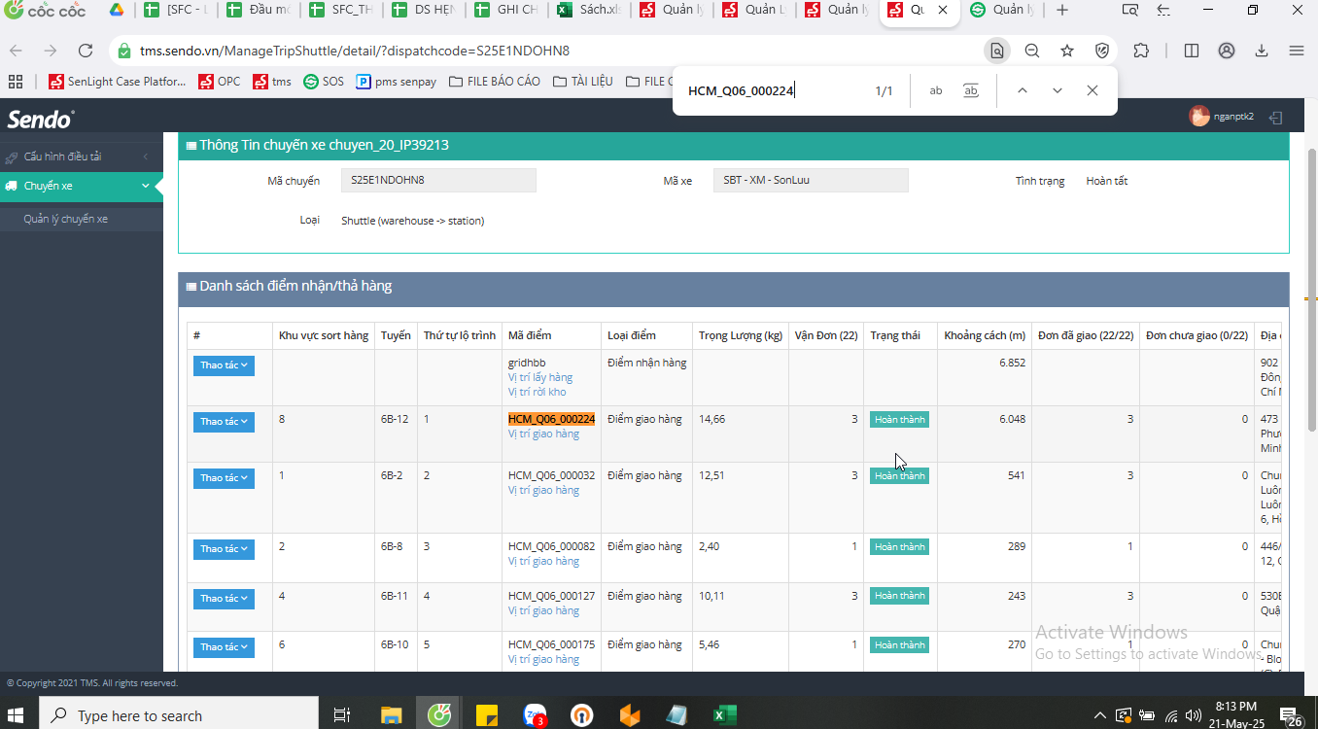Reload the page with refresh icon
Image resolution: width=1318 pixels, height=729 pixels.
[86, 51]
